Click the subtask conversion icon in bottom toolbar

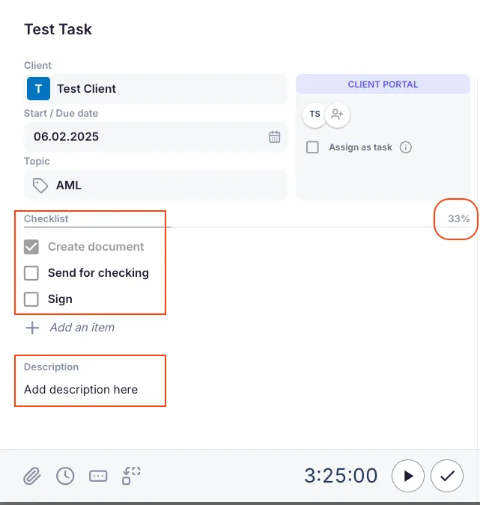point(131,475)
